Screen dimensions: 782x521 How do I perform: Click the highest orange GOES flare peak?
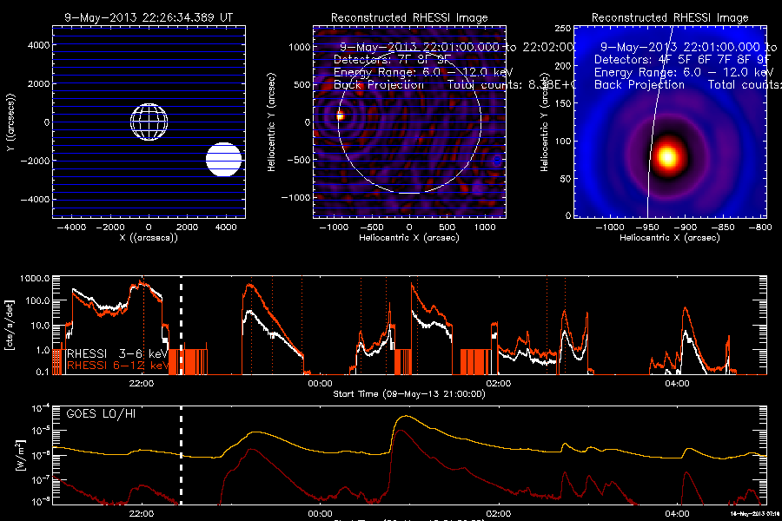click(408, 416)
